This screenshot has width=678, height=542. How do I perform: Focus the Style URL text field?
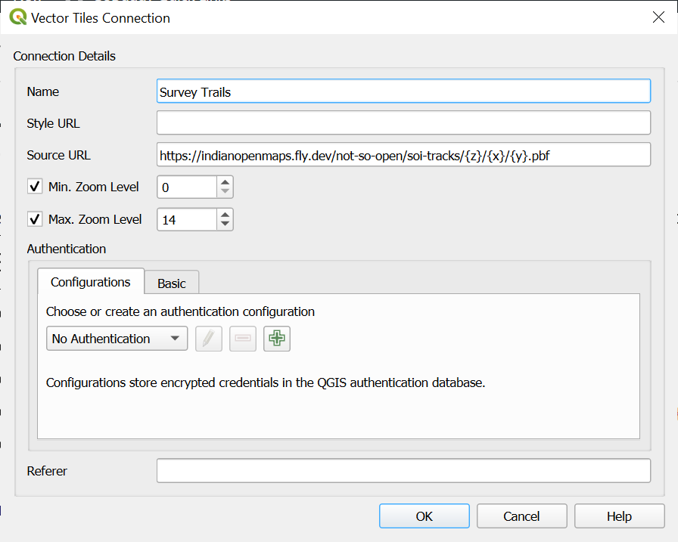(403, 122)
